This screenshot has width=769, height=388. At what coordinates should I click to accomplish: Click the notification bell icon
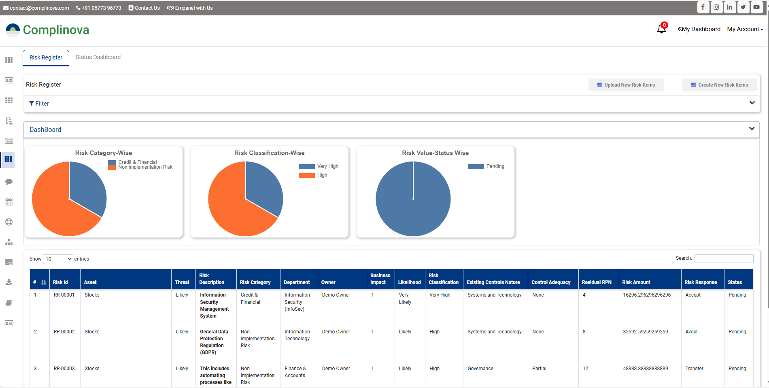click(661, 29)
